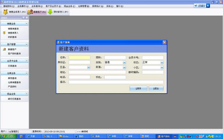Open 仓库单据查询 in the sidebar

pyautogui.click(x=14, y=82)
